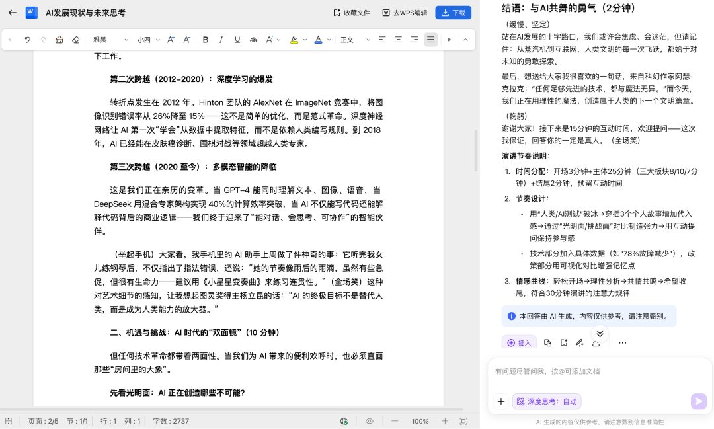Click the word count 字数: 2737

point(171,421)
